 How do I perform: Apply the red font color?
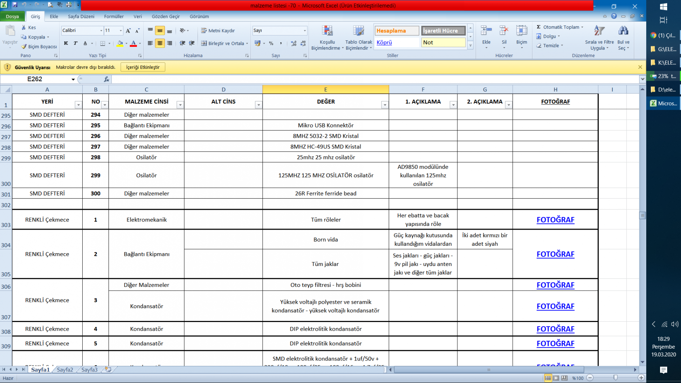coord(134,43)
